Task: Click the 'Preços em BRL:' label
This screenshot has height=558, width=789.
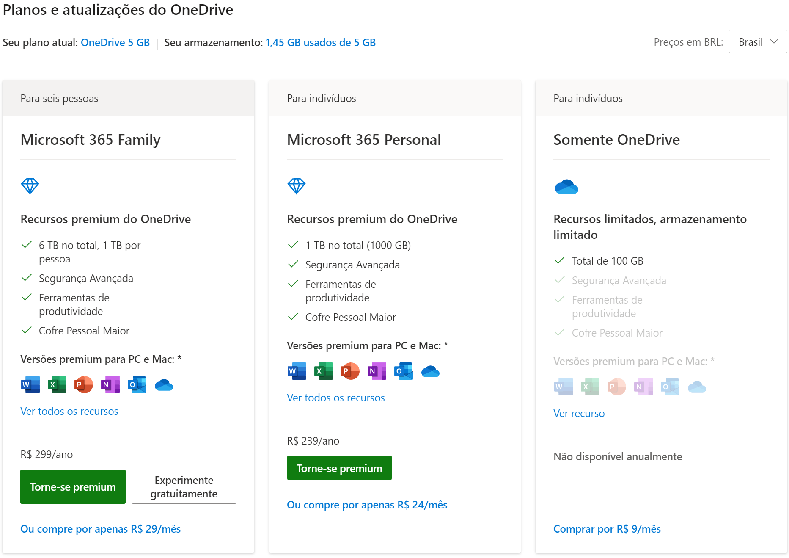Action: point(688,42)
